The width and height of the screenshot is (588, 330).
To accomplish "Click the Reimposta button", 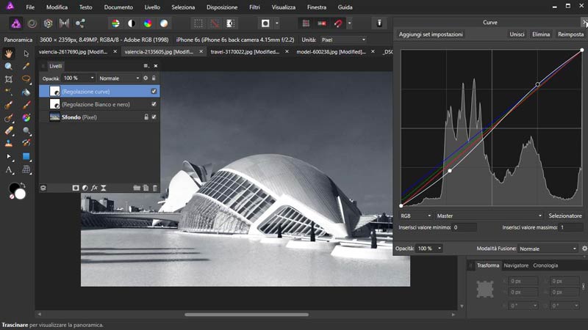I will tap(571, 34).
